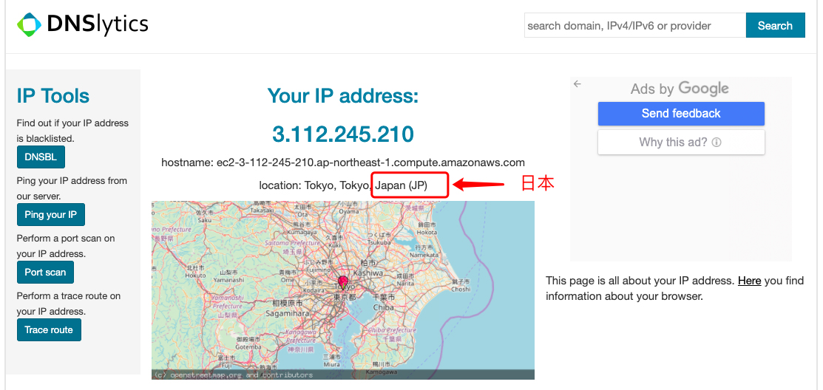Follow the Here link for browser information
Viewport: 823px width, 390px height.
749,281
